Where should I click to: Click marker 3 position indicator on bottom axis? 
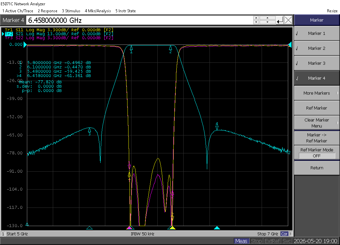tap(89, 228)
